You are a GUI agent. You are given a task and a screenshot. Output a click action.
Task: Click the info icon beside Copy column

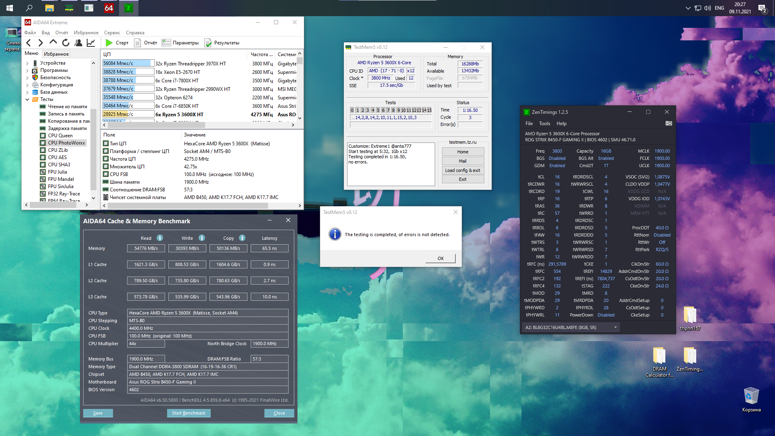click(242, 238)
